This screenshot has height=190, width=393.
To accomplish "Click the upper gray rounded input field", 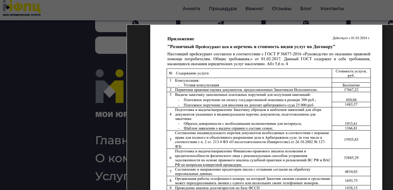I will (111, 26).
